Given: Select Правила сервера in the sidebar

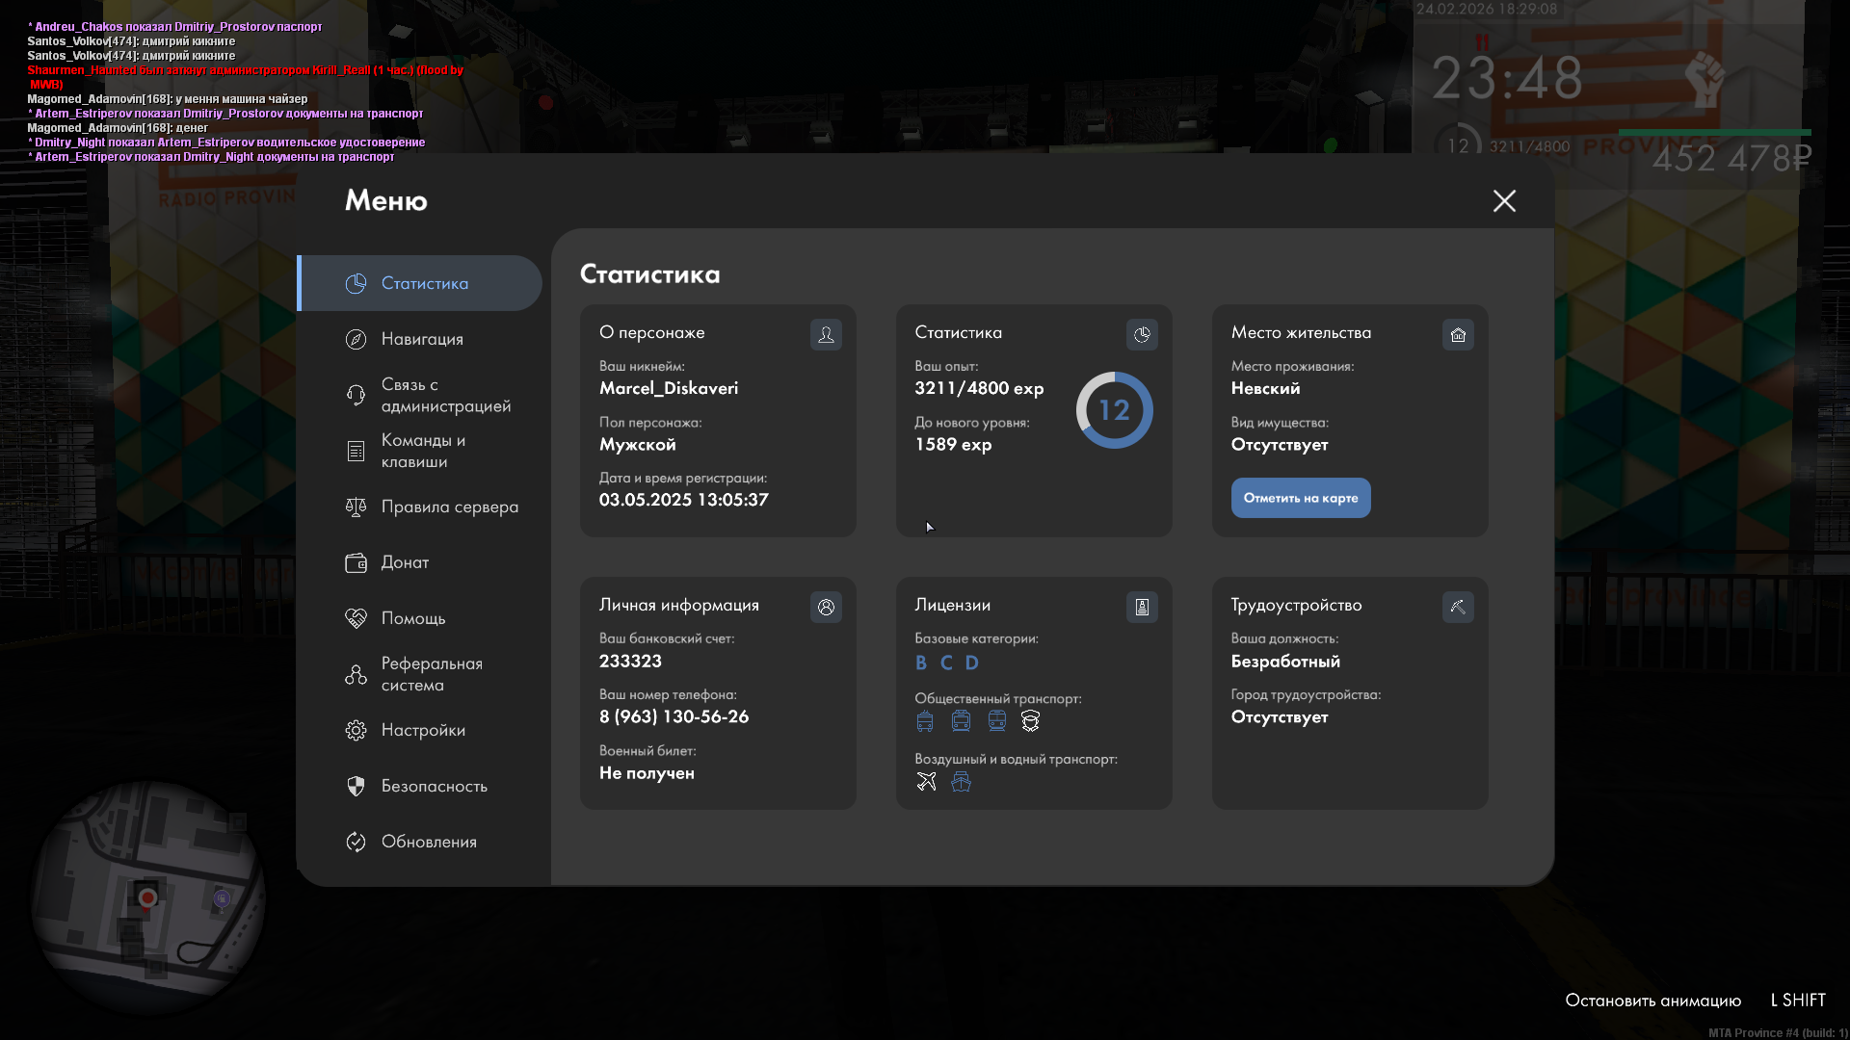Looking at the screenshot, I should coord(449,507).
